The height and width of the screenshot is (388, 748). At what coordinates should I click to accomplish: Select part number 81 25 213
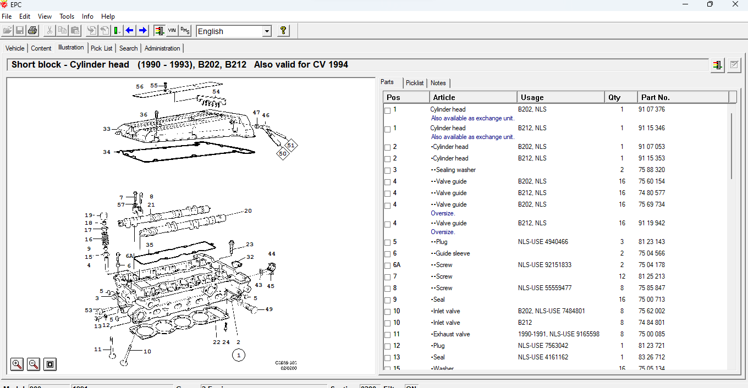(652, 276)
